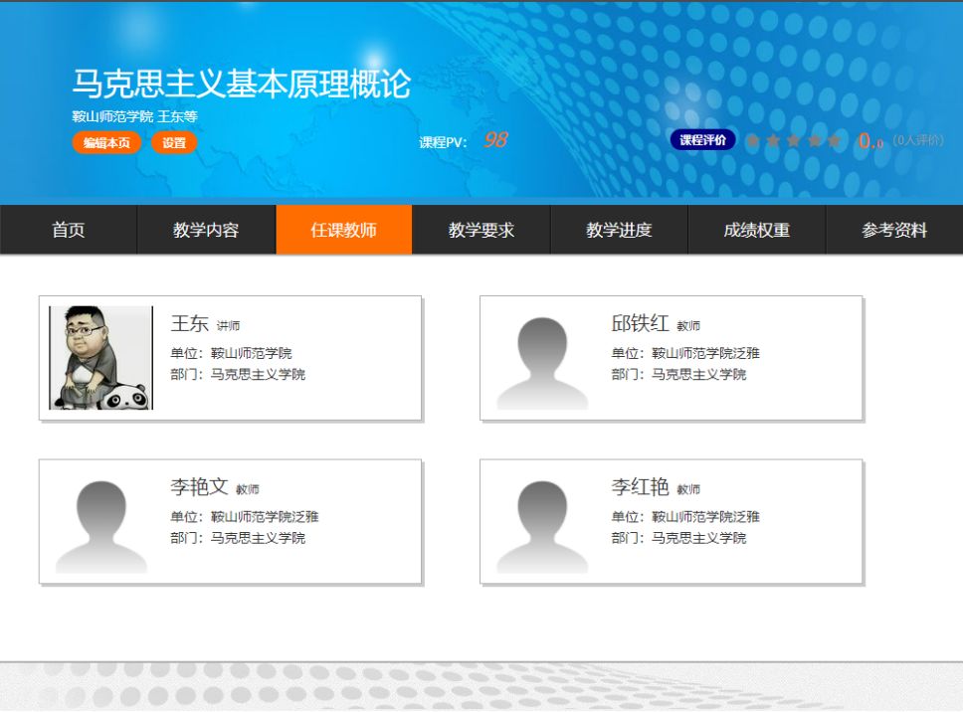Viewport: 963px width, 712px height.
Task: Rate course with the fifth star
Action: click(834, 141)
